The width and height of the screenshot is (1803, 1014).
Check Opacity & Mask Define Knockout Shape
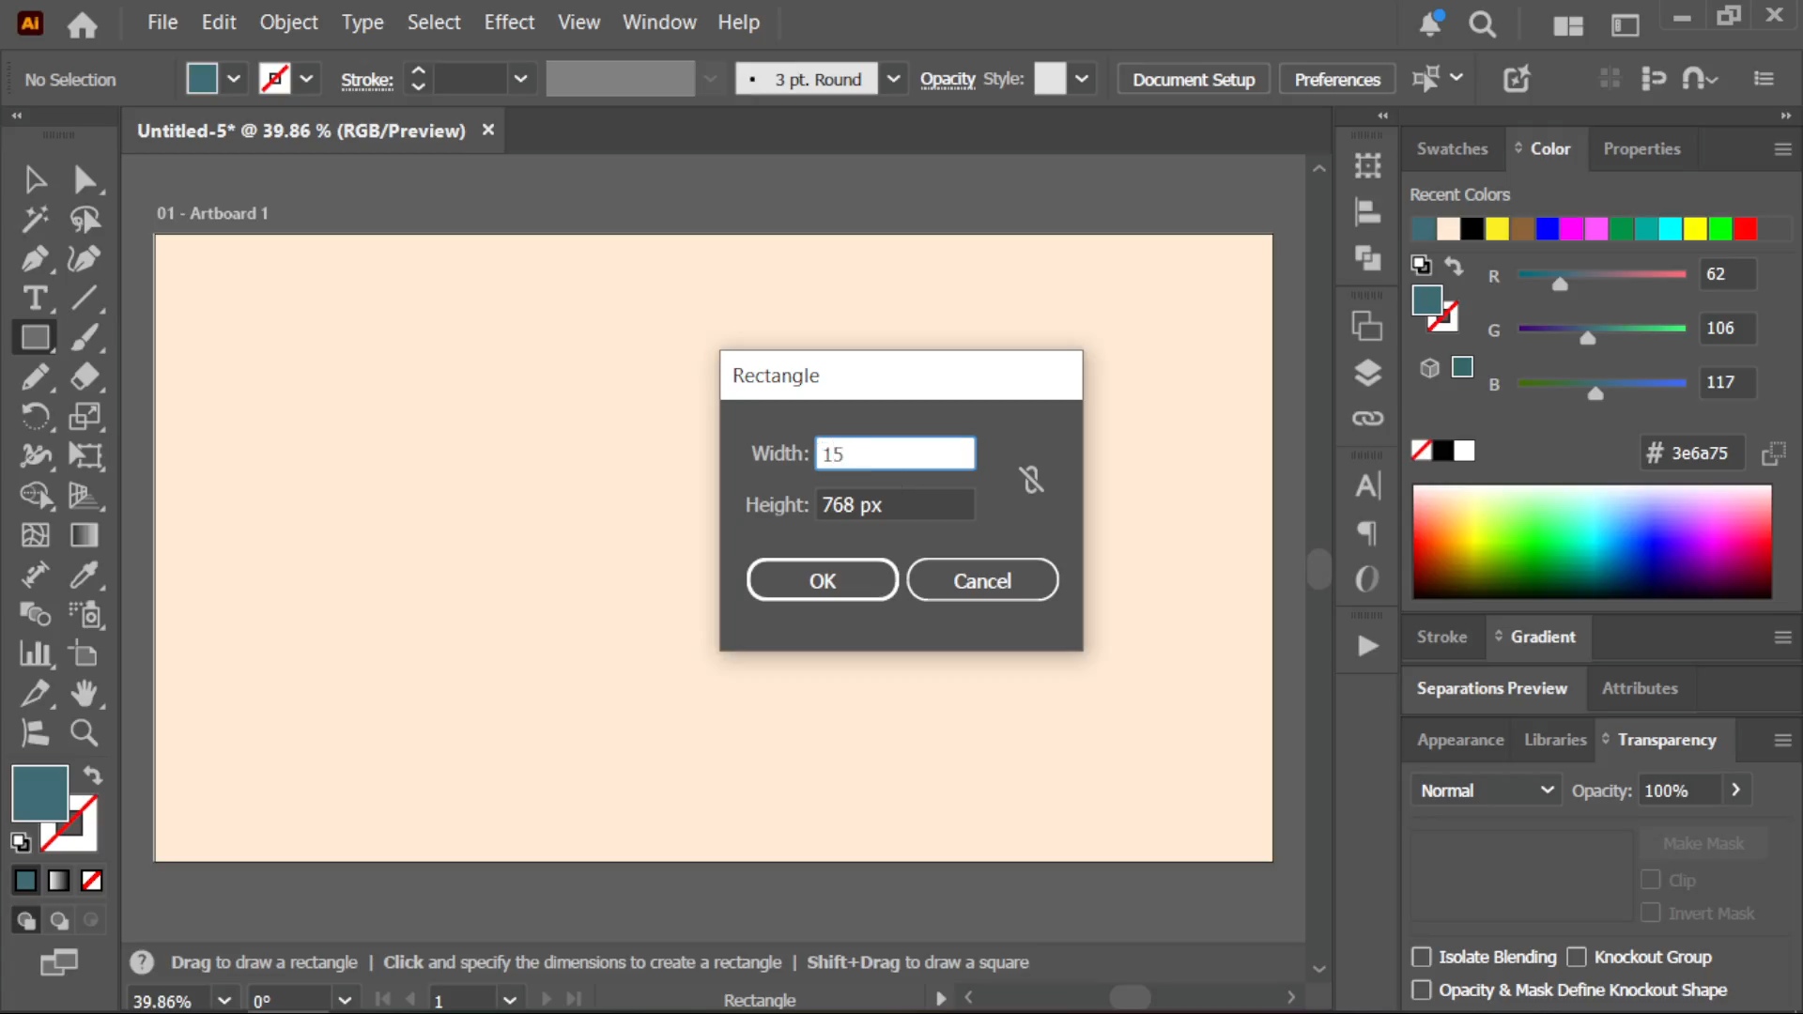pyautogui.click(x=1422, y=990)
